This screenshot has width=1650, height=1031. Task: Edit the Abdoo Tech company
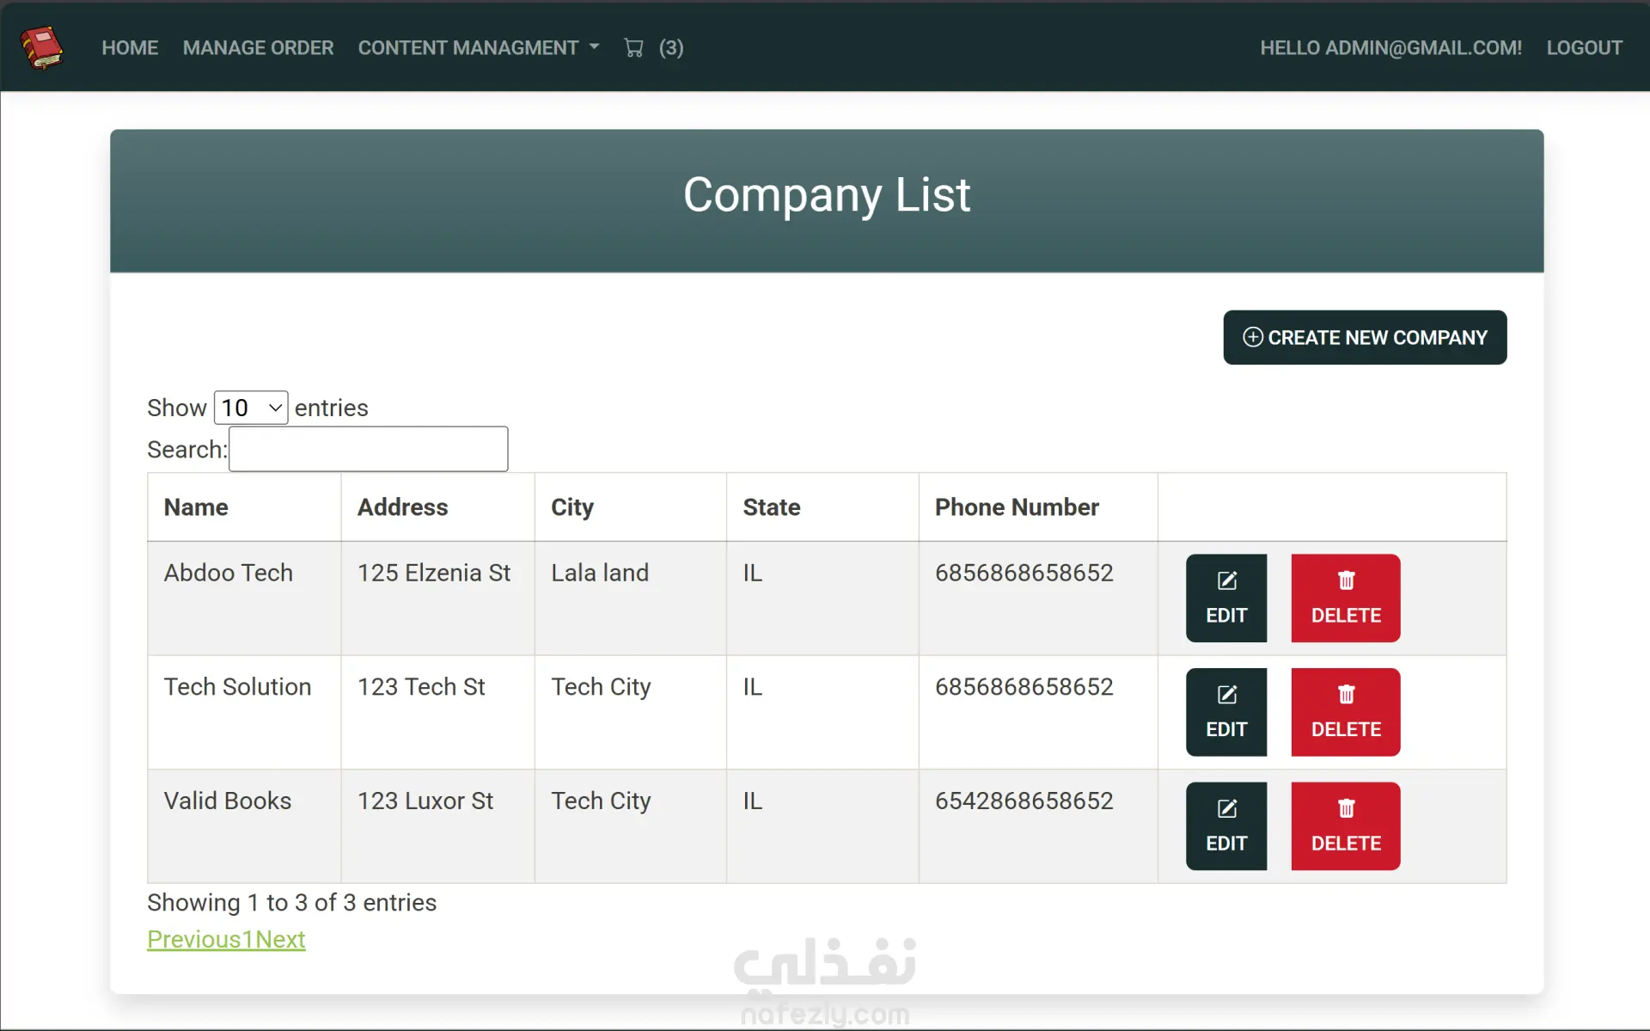[1225, 598]
